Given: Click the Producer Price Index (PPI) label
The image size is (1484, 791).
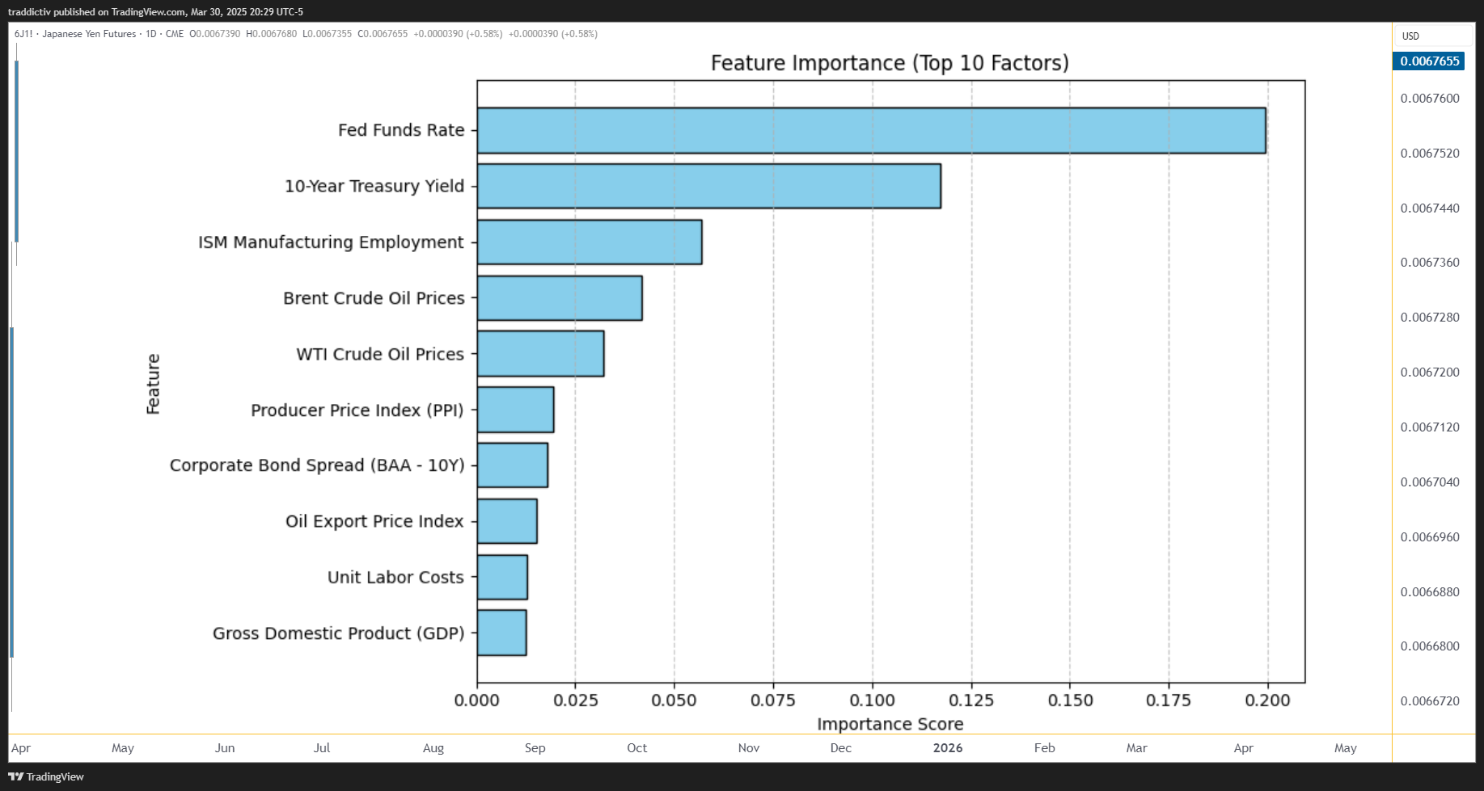Looking at the screenshot, I should point(357,410).
